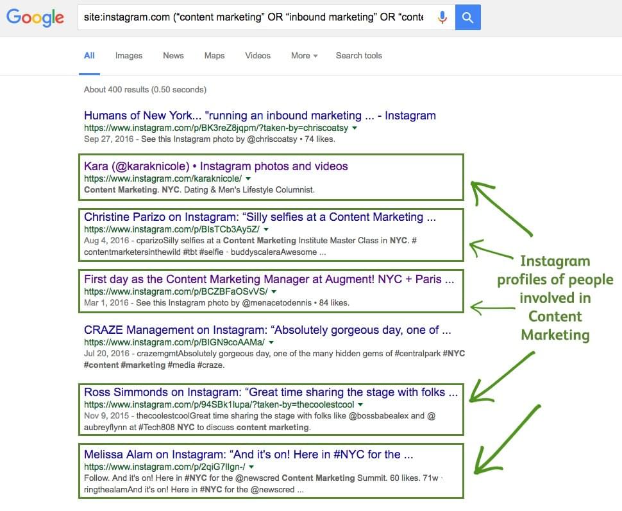Click snippet 'Content Marketing. NYC. Dating & Men's Lifestyle'
This screenshot has height=511, width=622.
tap(199, 190)
